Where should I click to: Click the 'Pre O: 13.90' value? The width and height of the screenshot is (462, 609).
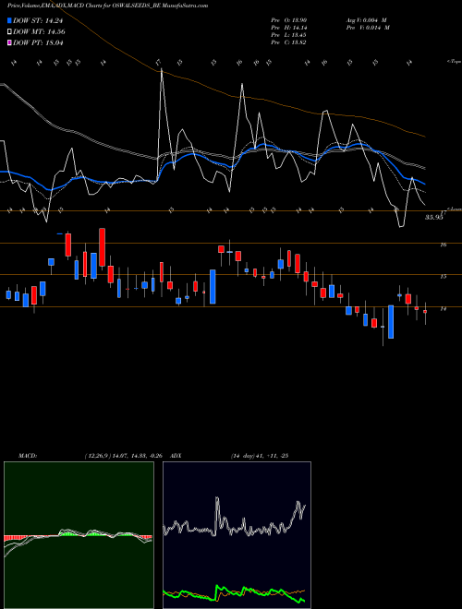[x=288, y=20]
